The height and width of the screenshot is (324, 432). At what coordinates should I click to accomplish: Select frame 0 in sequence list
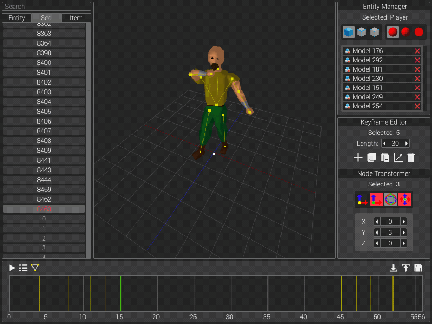point(44,219)
